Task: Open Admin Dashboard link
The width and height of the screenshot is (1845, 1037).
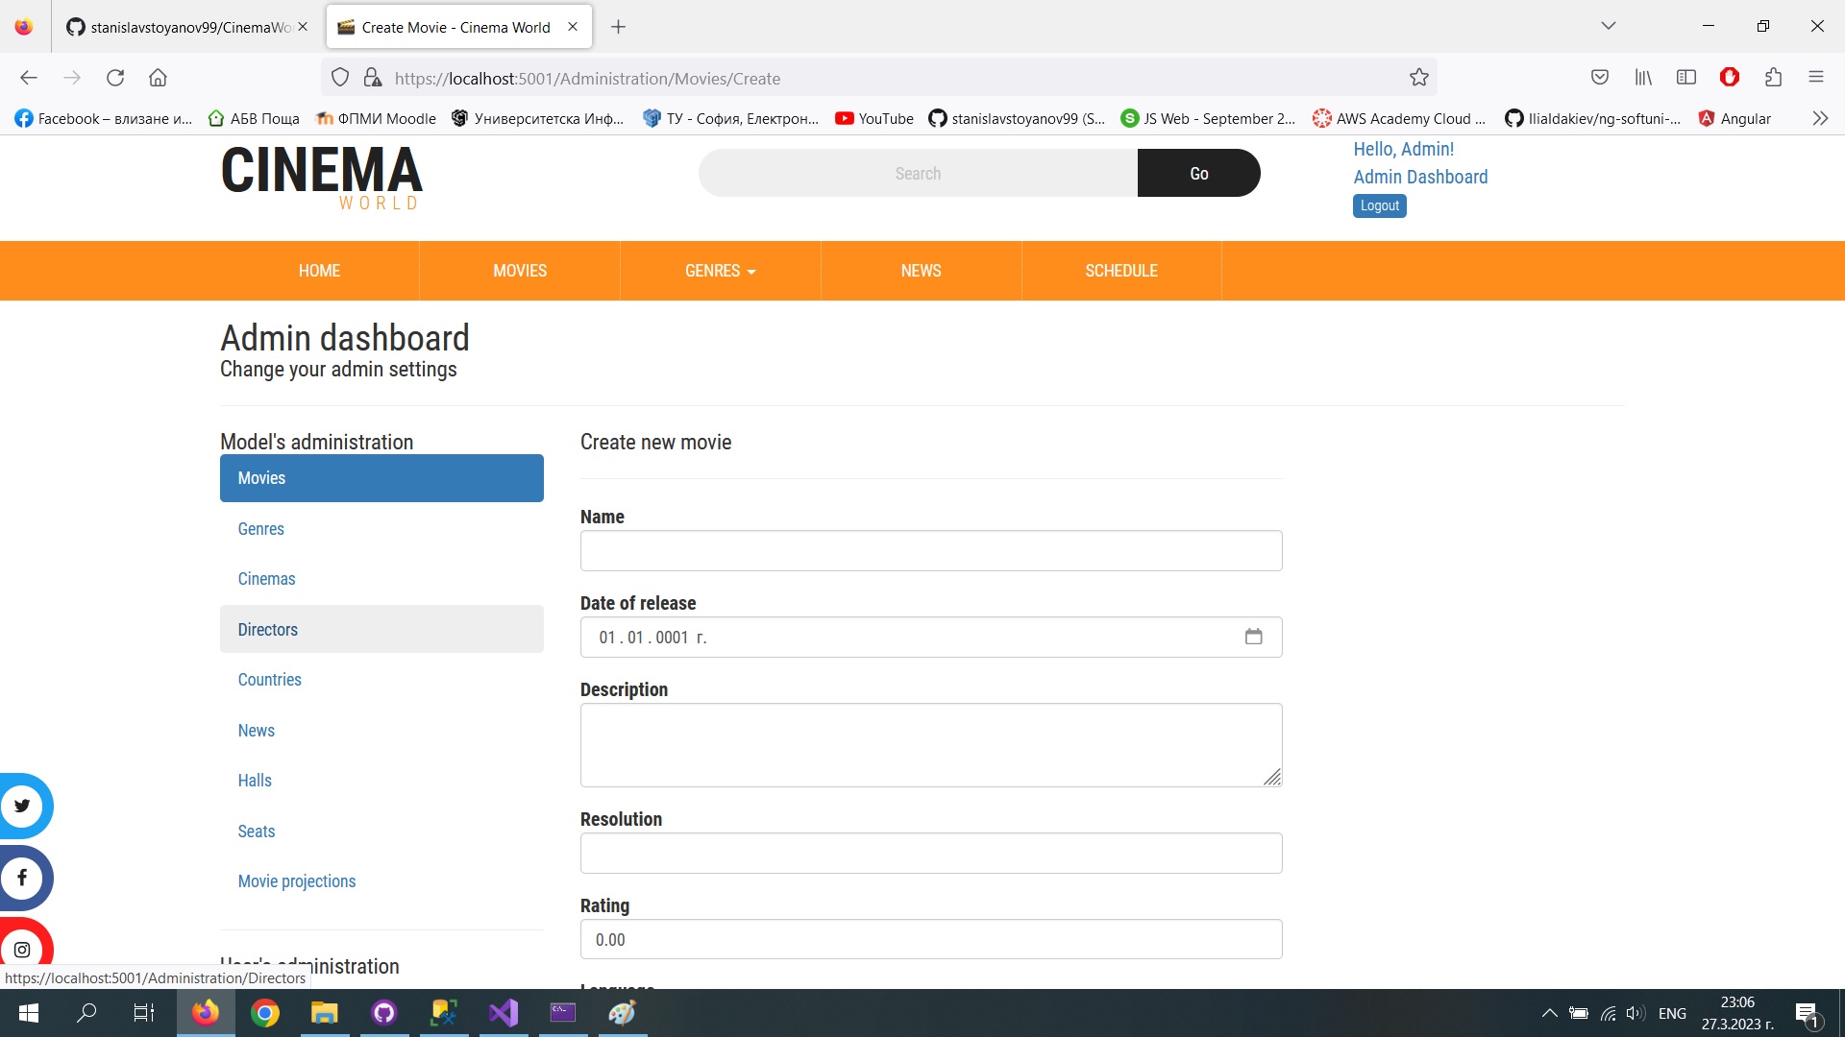Action: (x=1420, y=177)
